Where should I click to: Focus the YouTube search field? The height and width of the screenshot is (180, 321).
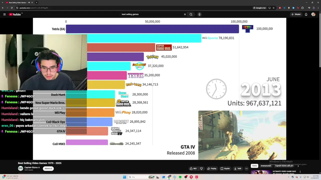152,14
